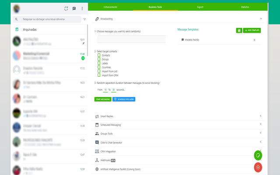Image resolution: width=280 pixels, height=175 pixels.
Task: Click the chat list filter icon
Action: click(84, 19)
